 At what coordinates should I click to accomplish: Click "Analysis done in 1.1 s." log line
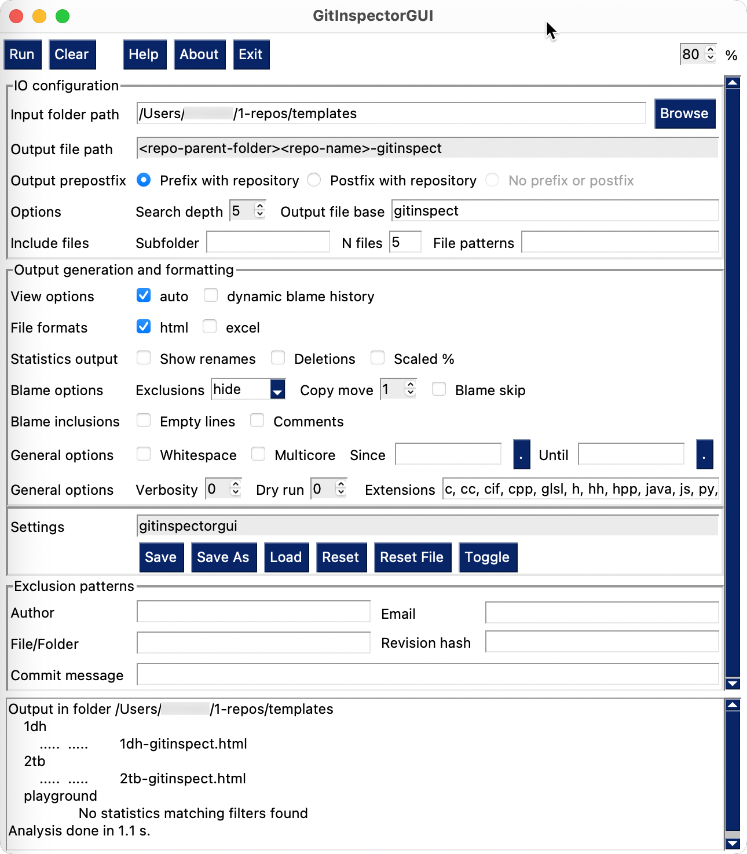[79, 831]
